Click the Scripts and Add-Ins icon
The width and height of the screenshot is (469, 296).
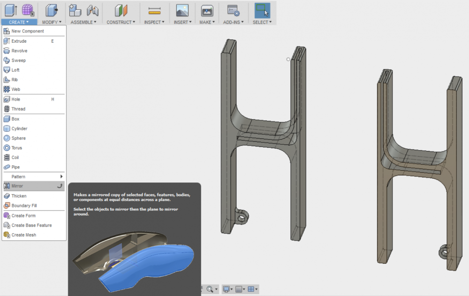(x=233, y=10)
